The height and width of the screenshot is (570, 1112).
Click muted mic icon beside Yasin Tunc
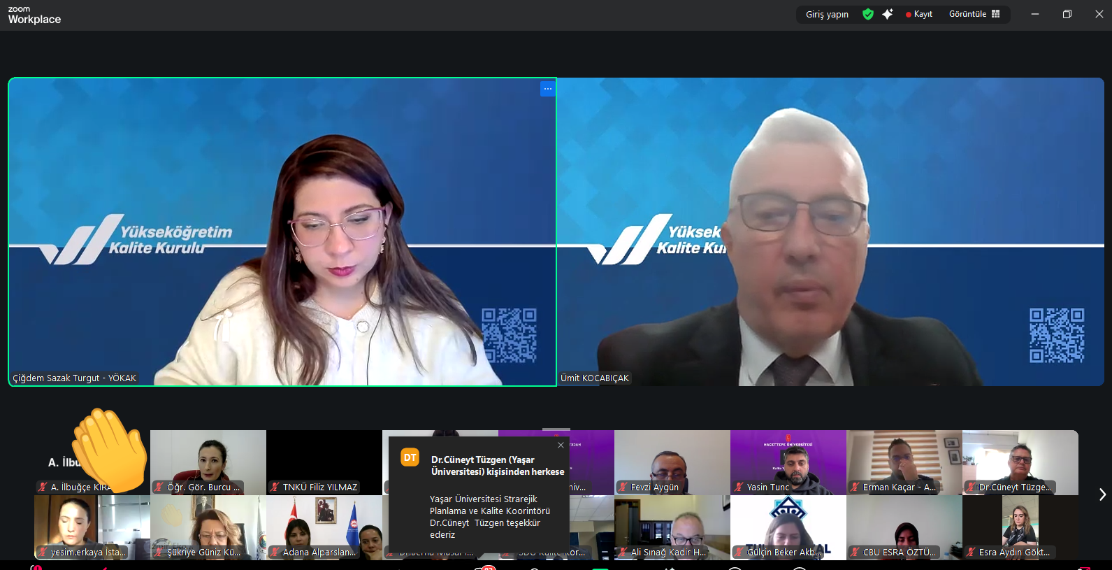click(739, 487)
